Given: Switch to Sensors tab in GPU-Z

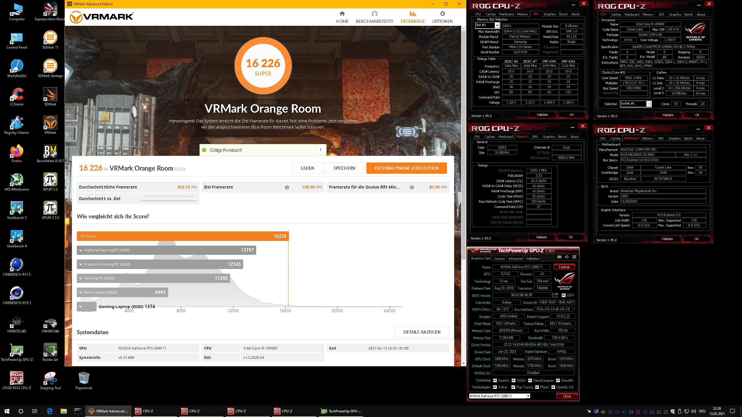Looking at the screenshot, I should [x=499, y=259].
